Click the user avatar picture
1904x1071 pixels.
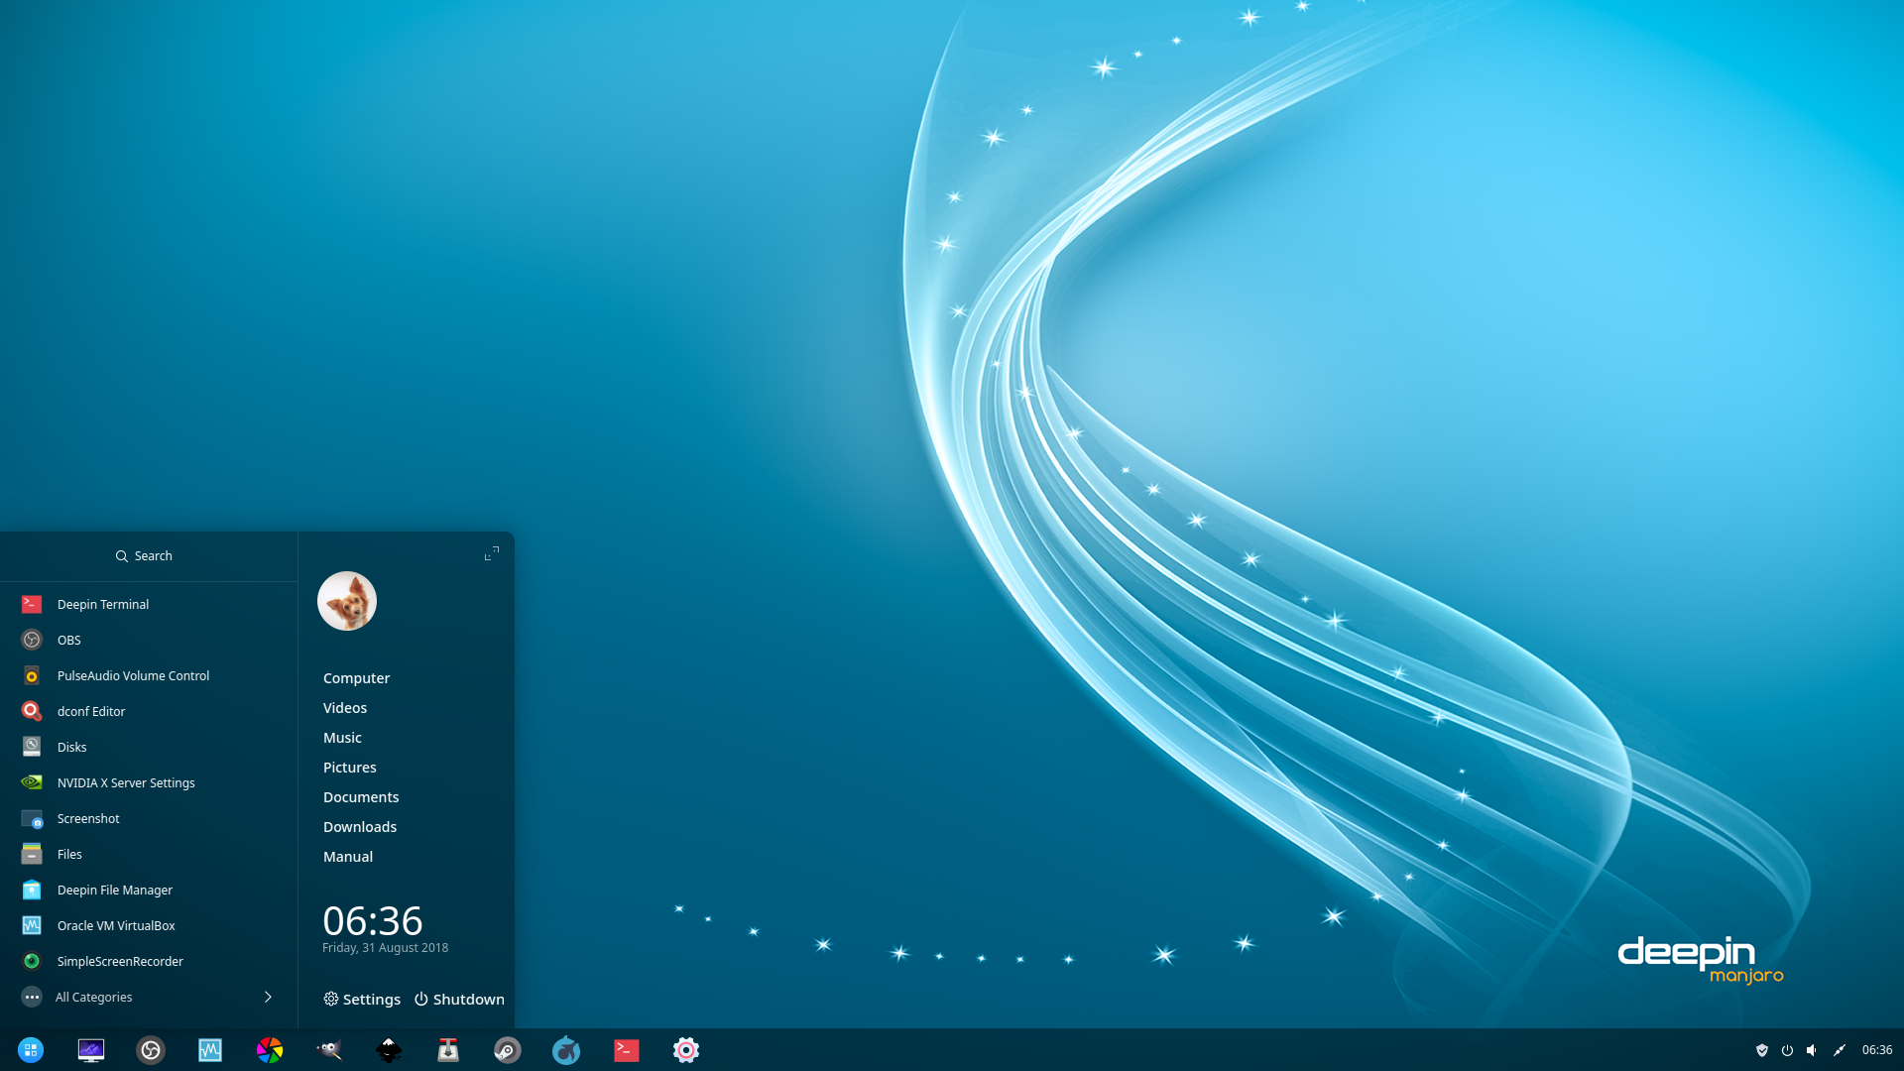(347, 601)
